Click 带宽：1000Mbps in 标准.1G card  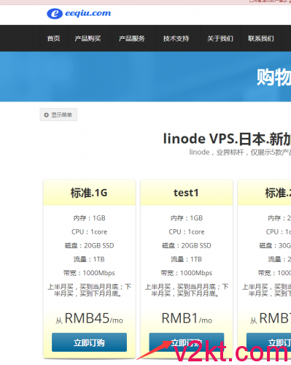click(89, 273)
